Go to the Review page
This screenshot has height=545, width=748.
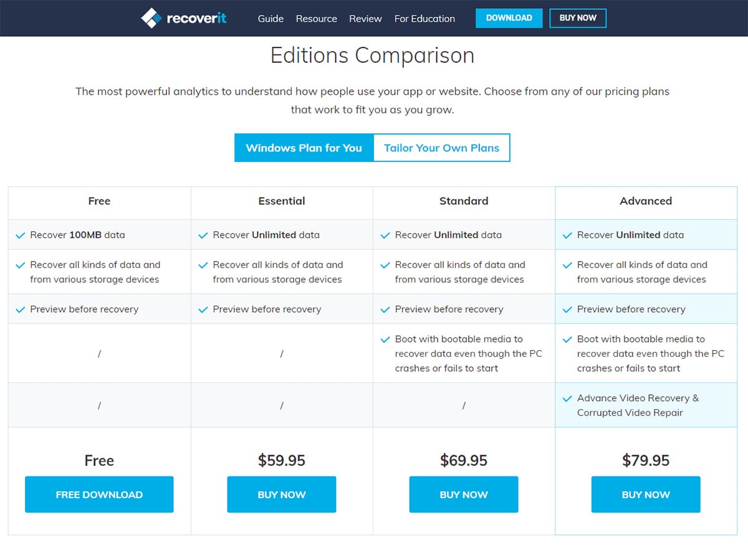coord(365,19)
